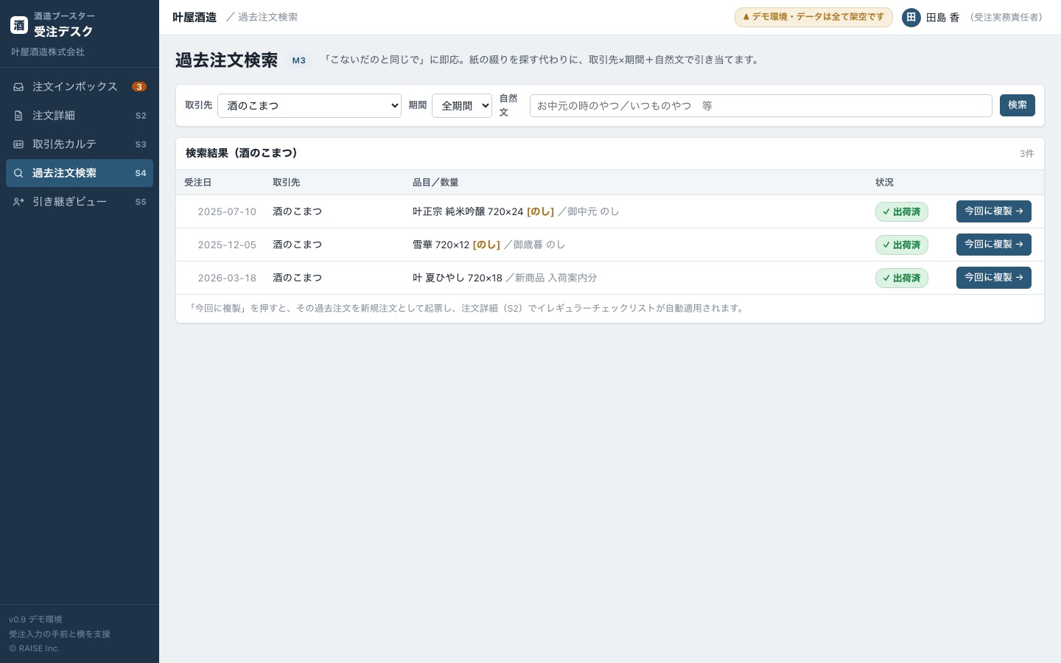Click 叶屋酒造株式会社 in the sidebar
This screenshot has height=663, width=1061.
click(x=48, y=52)
